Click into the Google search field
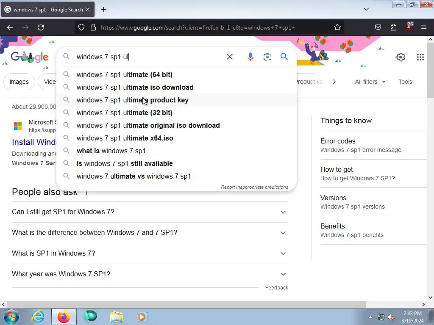Screen dimensions: 434x325 [150, 57]
